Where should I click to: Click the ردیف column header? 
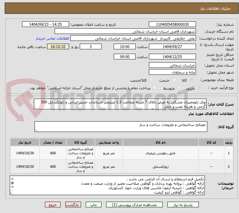tap(229, 142)
